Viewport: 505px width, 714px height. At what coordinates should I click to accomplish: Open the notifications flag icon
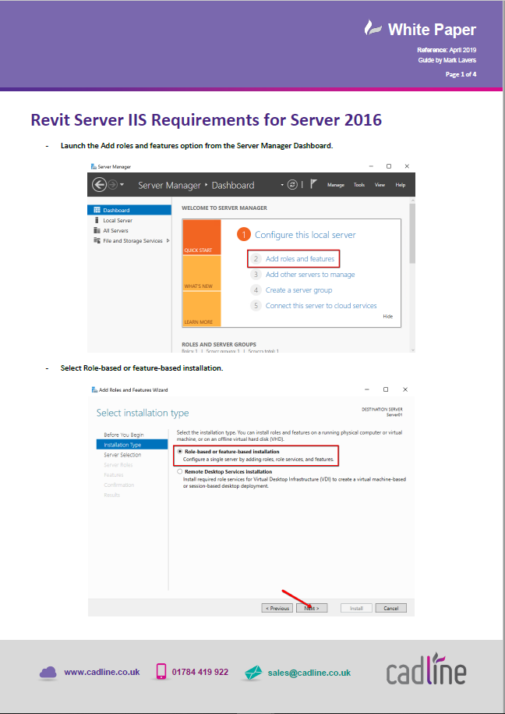tap(313, 184)
